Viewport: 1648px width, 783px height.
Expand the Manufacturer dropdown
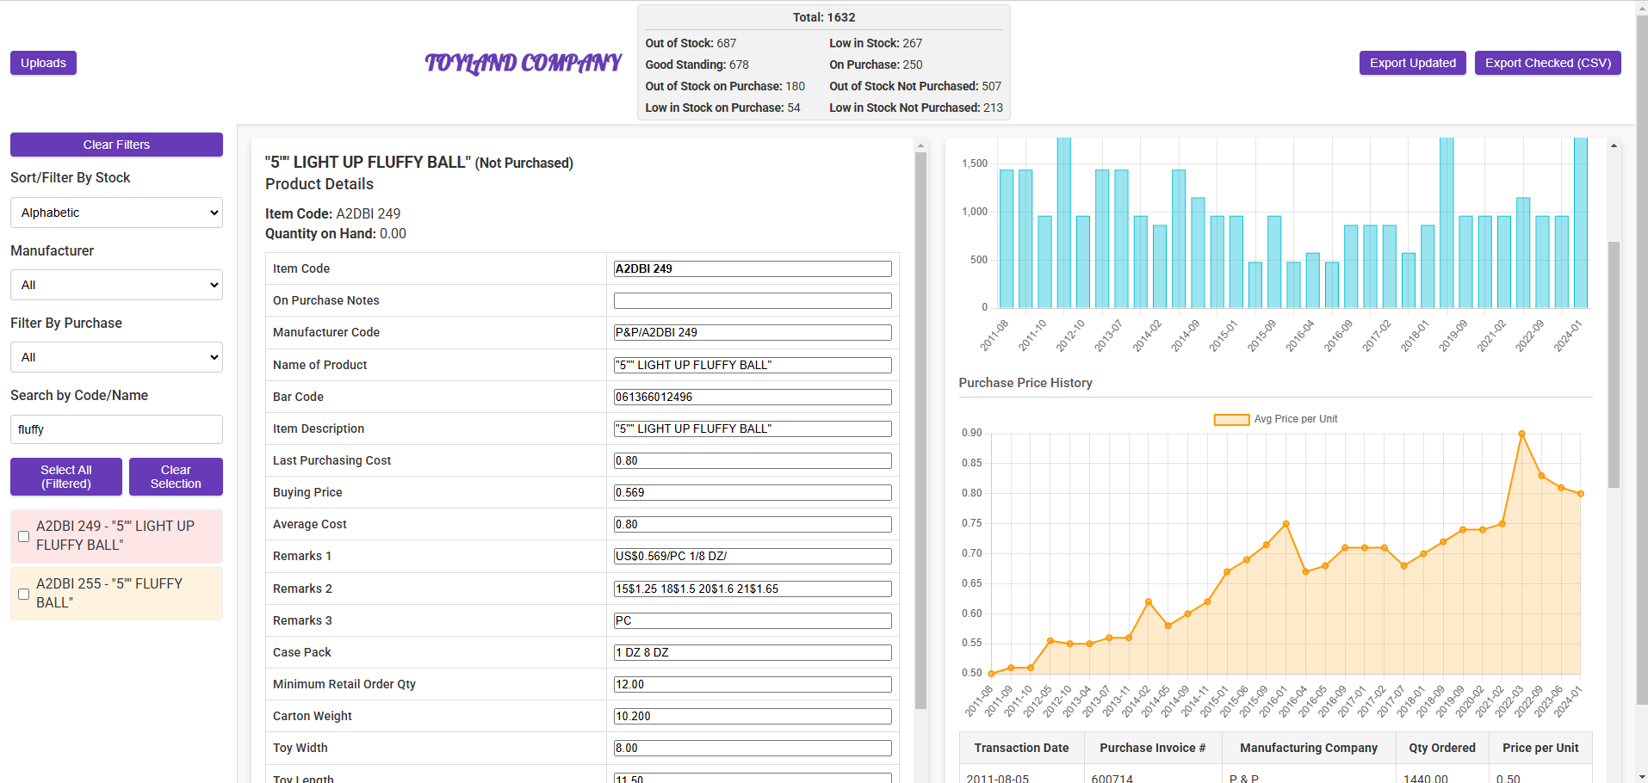[116, 285]
